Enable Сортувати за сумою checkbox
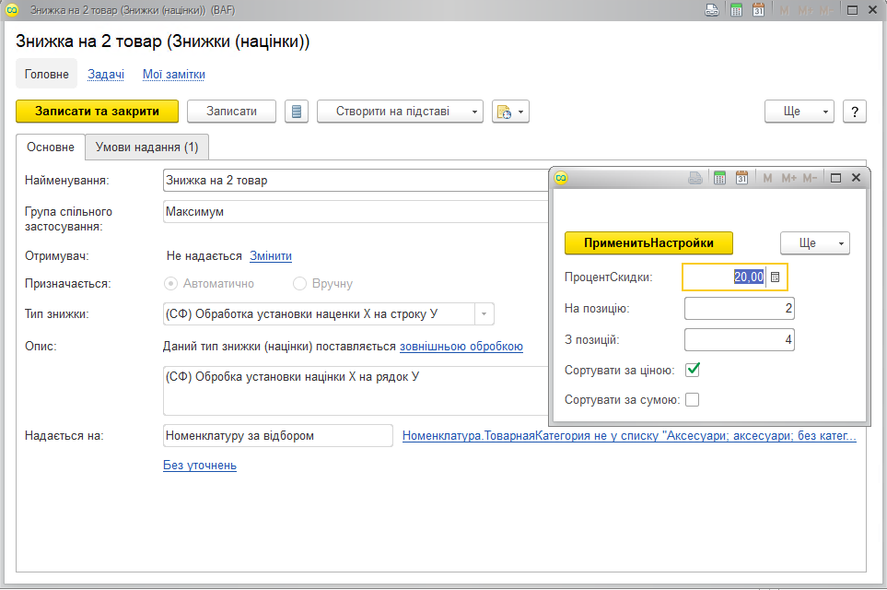This screenshot has height=590, width=887. (693, 400)
